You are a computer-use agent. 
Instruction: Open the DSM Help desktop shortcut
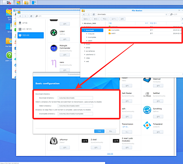click(9, 56)
